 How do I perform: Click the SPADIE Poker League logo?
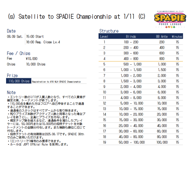[170, 19]
